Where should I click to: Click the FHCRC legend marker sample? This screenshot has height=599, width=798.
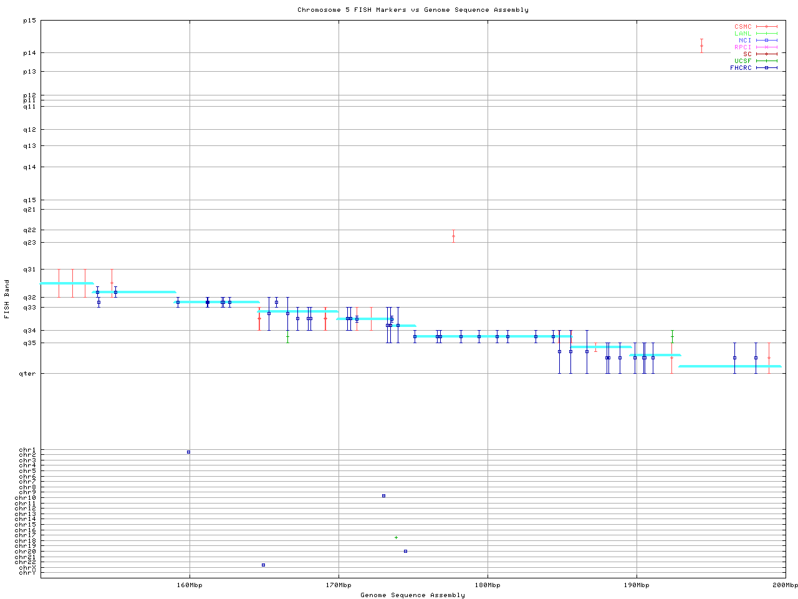[766, 68]
